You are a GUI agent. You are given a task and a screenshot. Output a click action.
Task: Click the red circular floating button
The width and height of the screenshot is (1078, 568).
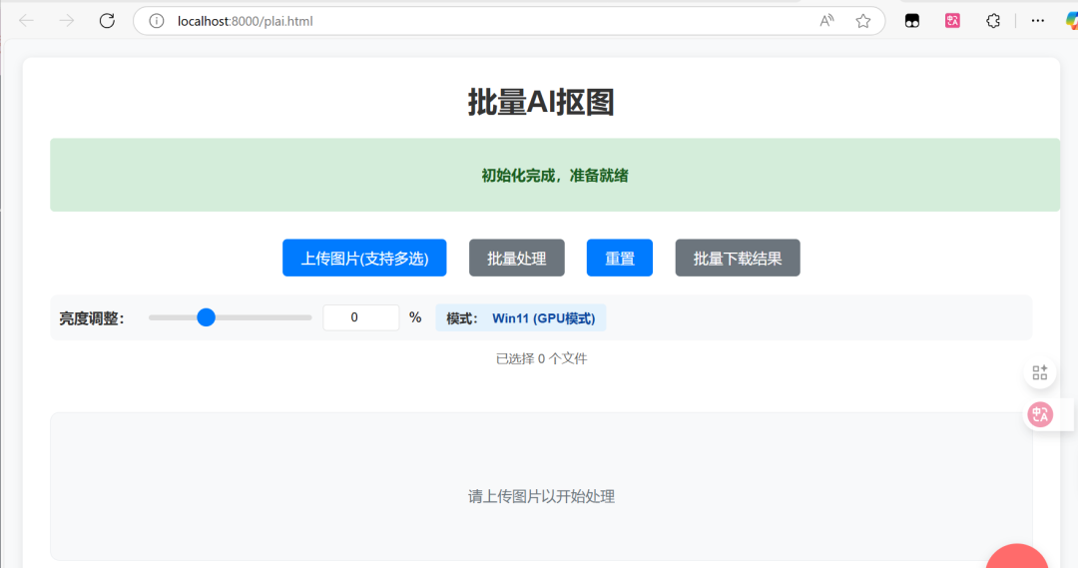click(x=1017, y=557)
